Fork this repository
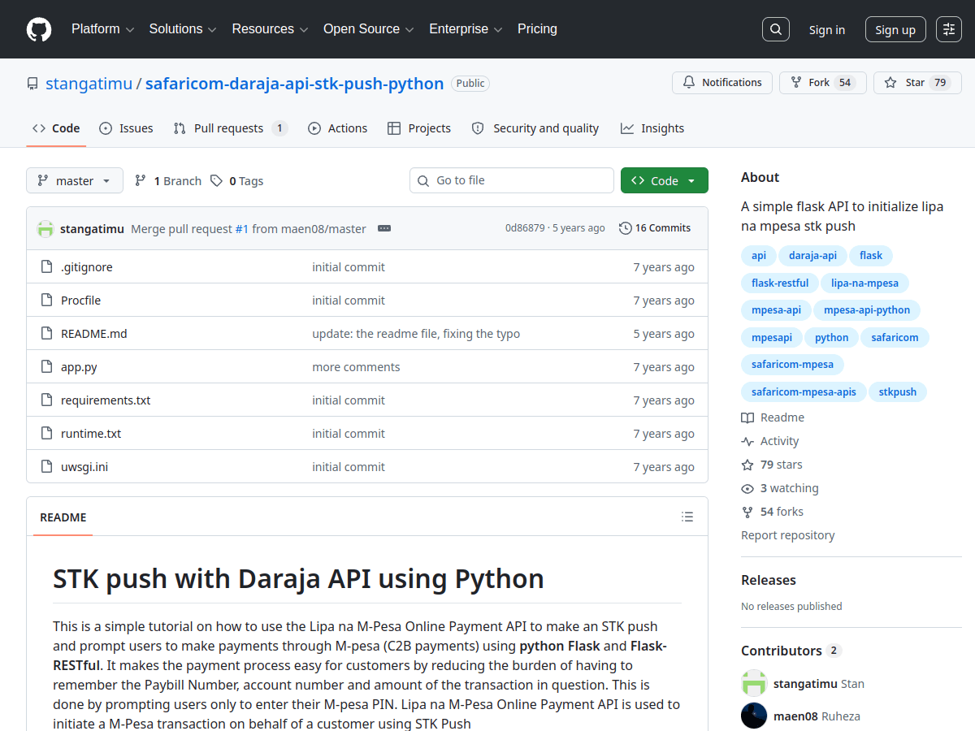The width and height of the screenshot is (975, 731). 823,83
